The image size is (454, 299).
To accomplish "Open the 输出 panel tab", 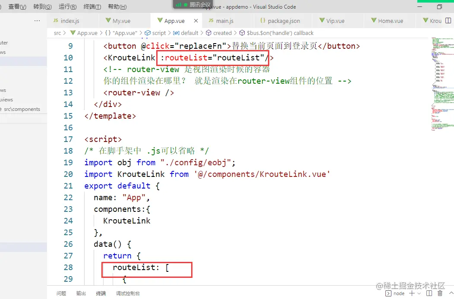I will click(x=81, y=293).
